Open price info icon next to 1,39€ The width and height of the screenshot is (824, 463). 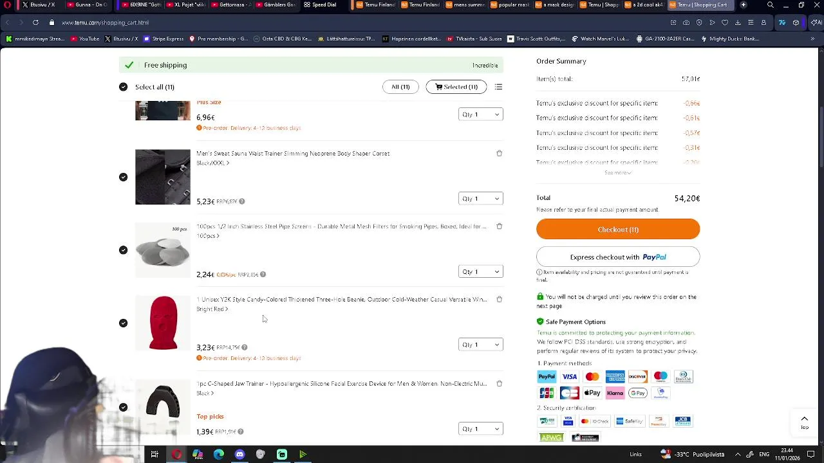coord(241,431)
